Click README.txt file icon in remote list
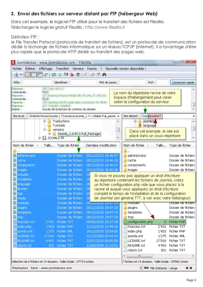The image size is (203, 287). pyautogui.click(x=125, y=246)
